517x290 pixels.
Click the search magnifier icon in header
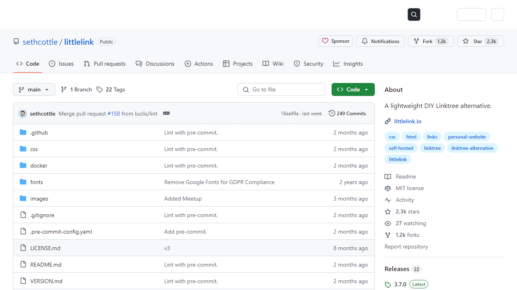pos(414,14)
